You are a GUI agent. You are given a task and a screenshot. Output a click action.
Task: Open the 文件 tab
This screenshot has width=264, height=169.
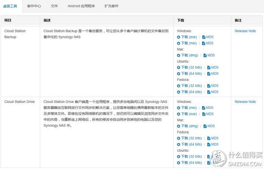[54, 6]
